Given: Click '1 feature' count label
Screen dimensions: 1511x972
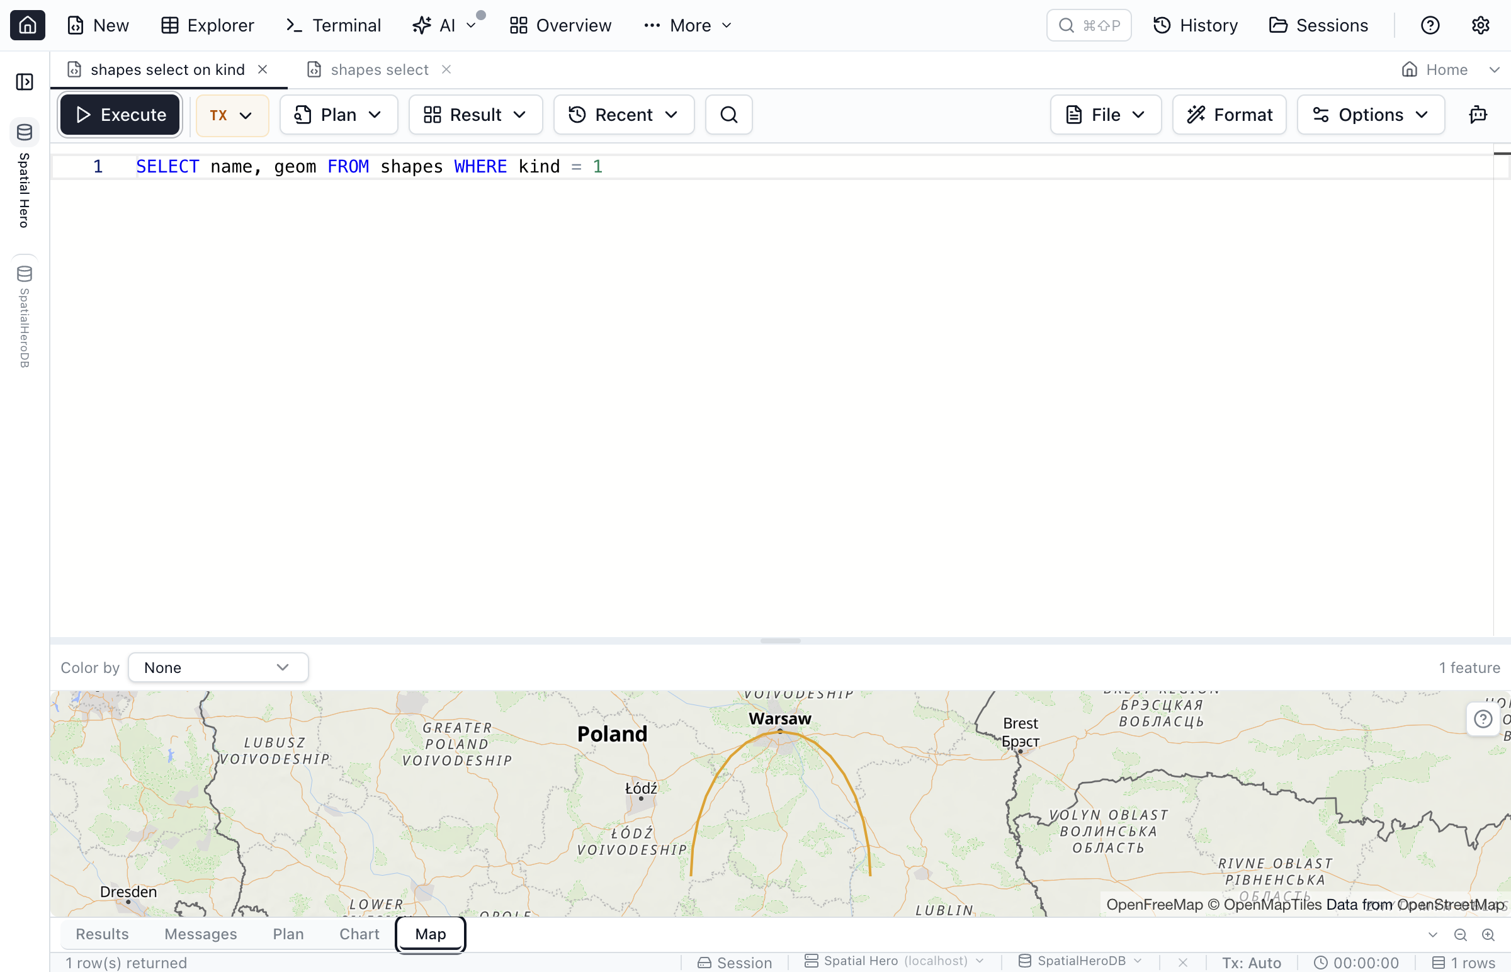Looking at the screenshot, I should coord(1469,667).
